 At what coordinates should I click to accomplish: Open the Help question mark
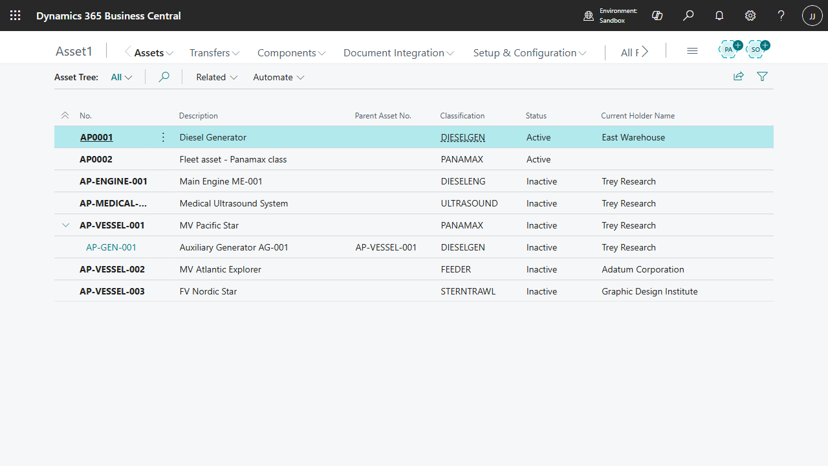(781, 16)
